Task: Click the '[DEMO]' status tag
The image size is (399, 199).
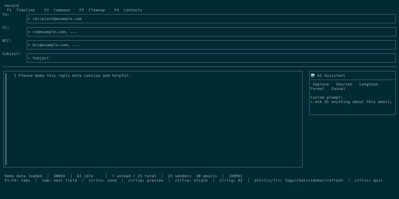Action: coord(235,176)
